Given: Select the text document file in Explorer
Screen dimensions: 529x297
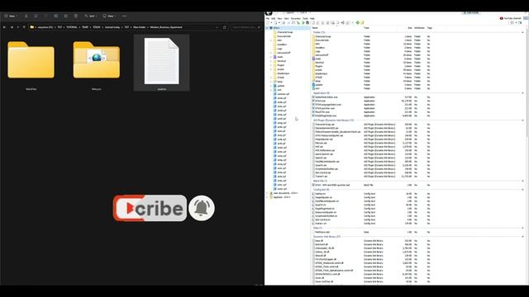Looking at the screenshot, I should click(162, 63).
